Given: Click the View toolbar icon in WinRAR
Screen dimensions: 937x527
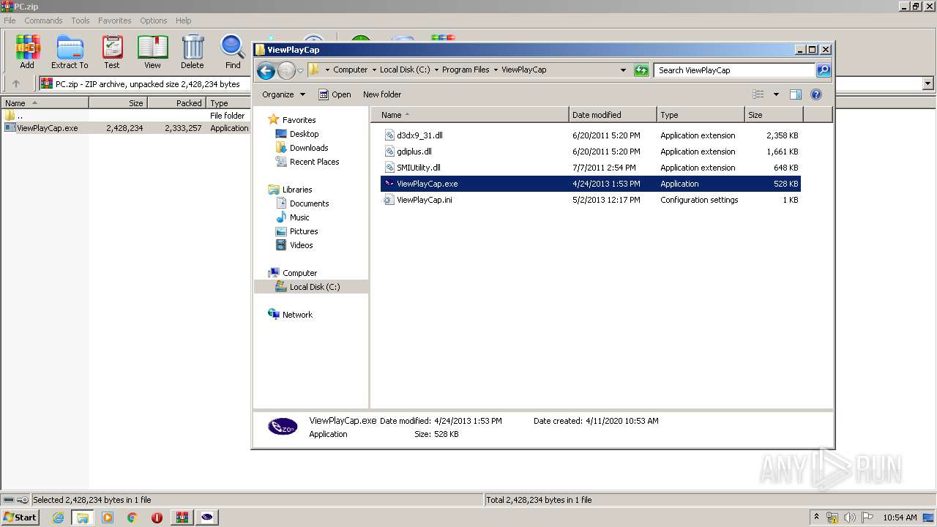Looking at the screenshot, I should [152, 52].
